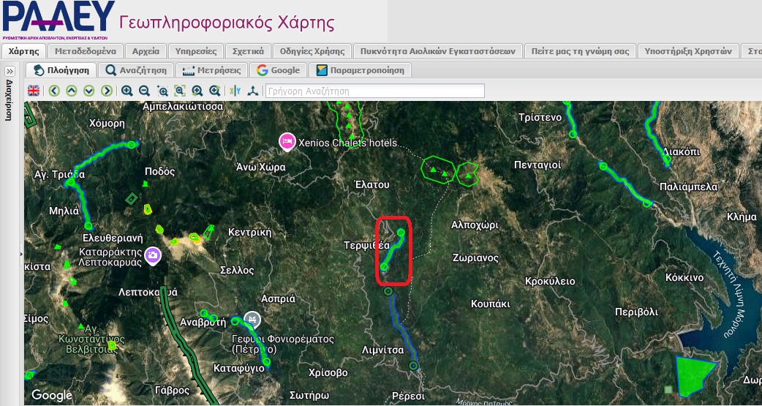Click the Αλποχώρι map label

(475, 225)
